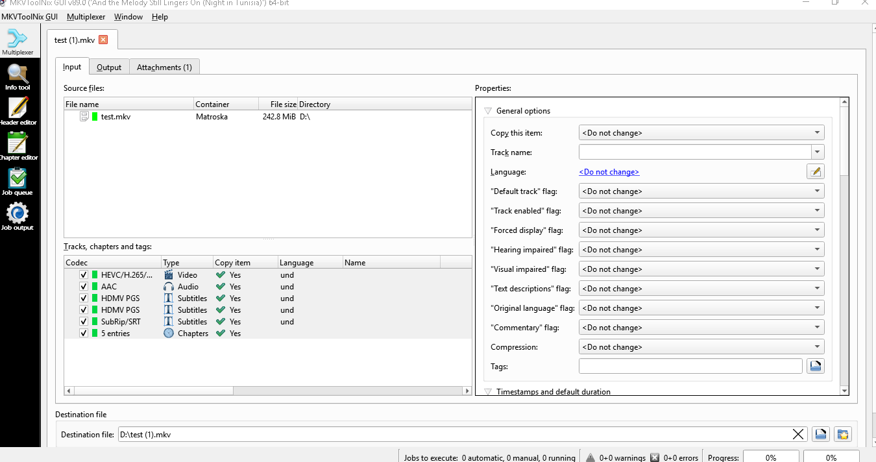Toggle the AAC audio track checkbox
This screenshot has width=876, height=462.
pyautogui.click(x=83, y=287)
